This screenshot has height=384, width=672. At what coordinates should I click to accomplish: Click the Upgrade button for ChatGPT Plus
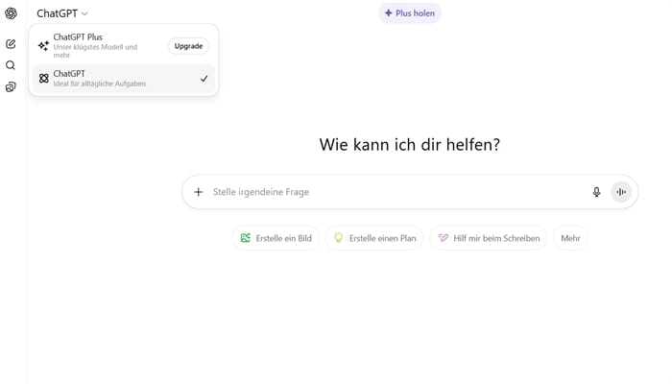click(188, 46)
